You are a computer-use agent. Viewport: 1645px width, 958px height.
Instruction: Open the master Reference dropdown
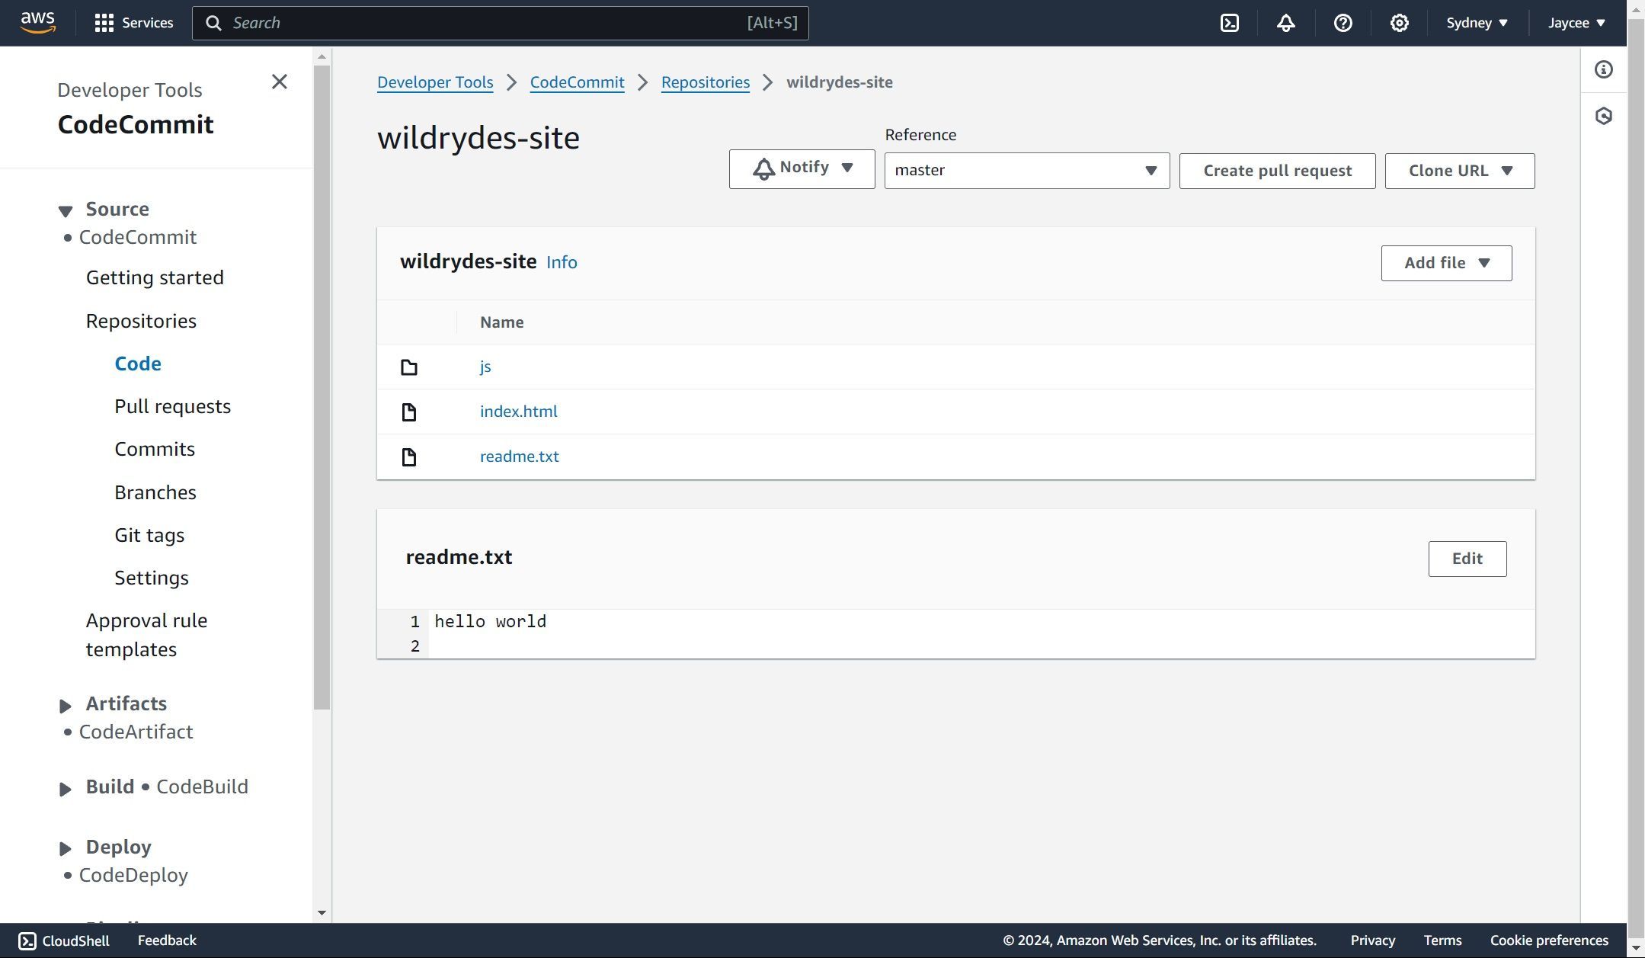1026,171
